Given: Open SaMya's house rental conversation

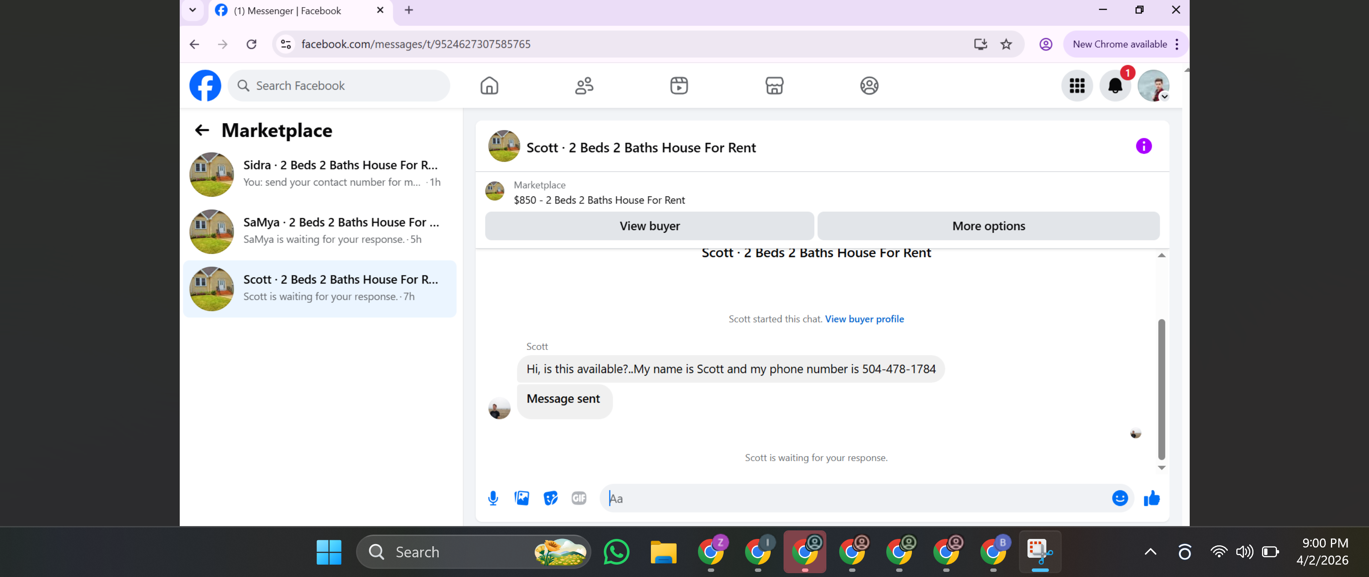Looking at the screenshot, I should [x=319, y=232].
